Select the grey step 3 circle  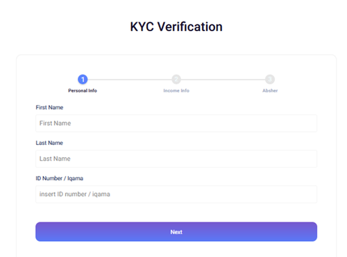point(270,80)
